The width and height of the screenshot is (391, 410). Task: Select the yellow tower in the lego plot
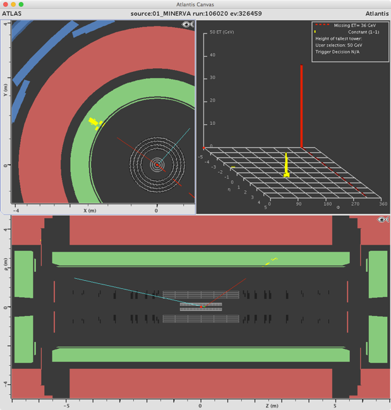click(286, 165)
